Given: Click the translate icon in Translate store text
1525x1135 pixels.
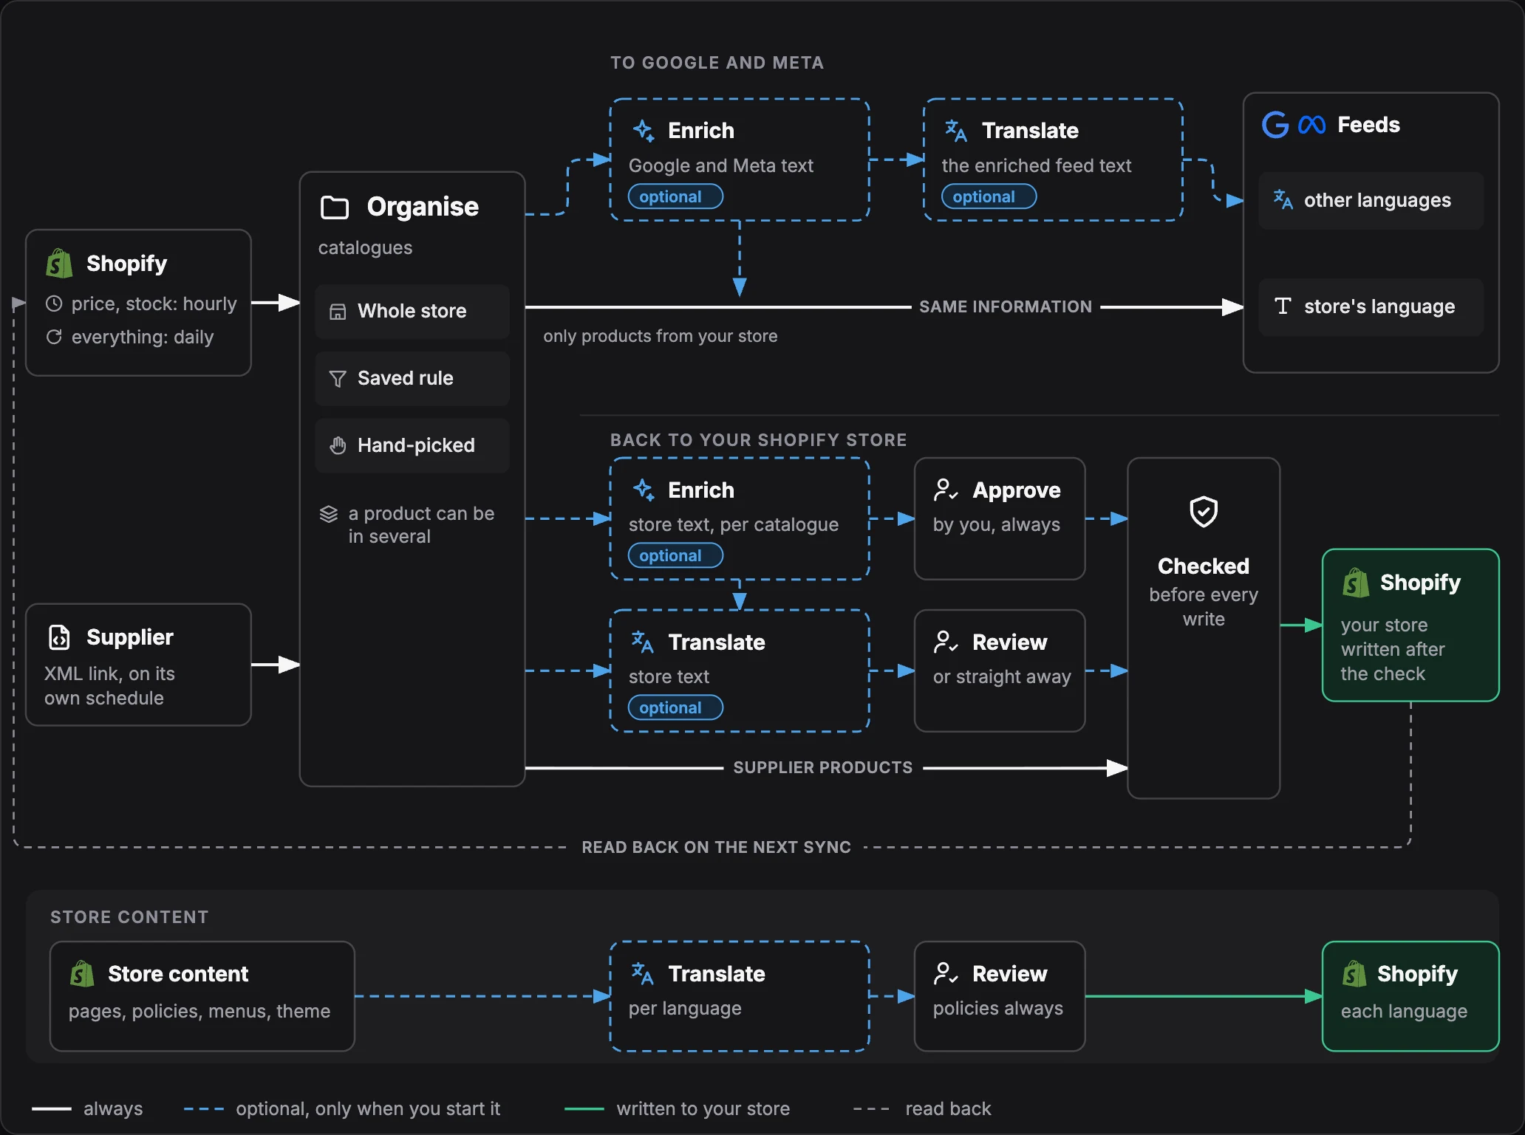Looking at the screenshot, I should coord(643,642).
